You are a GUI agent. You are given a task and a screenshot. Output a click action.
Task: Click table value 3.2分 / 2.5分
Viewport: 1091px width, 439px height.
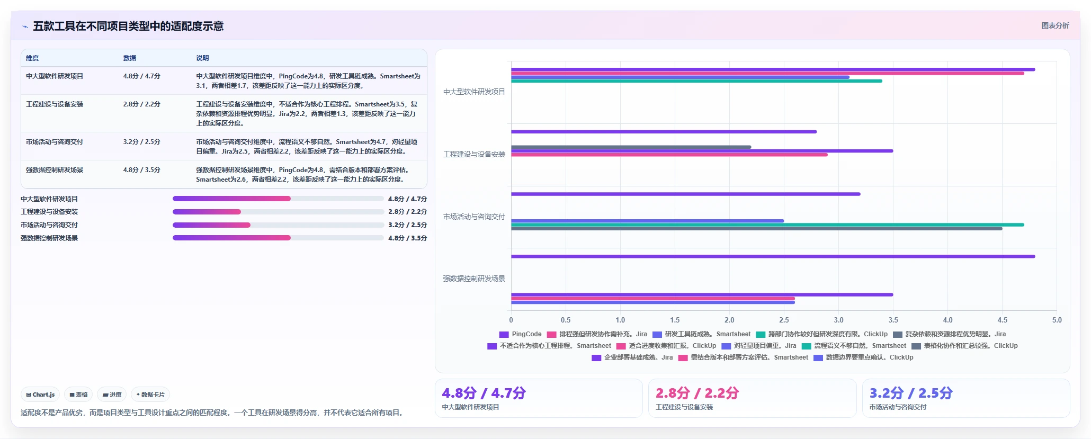(x=142, y=142)
